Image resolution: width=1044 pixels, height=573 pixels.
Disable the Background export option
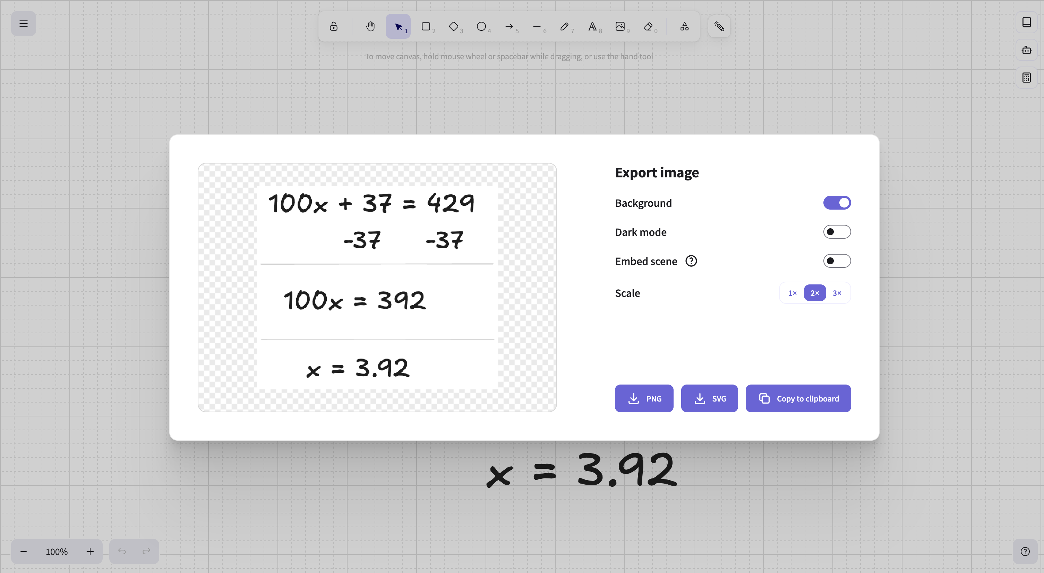(x=837, y=203)
